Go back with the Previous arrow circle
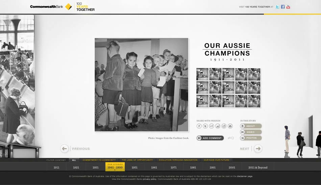This screenshot has width=321, height=185. click(x=64, y=149)
